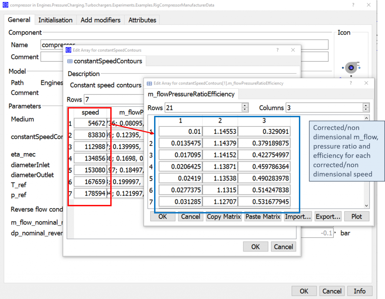
Task: Click the table icon in m_flowPressureRatioEfficiency title bar
Action: 149,83
